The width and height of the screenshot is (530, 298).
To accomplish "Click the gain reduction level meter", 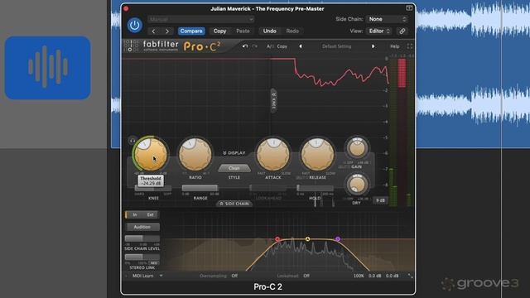I will tap(402, 132).
